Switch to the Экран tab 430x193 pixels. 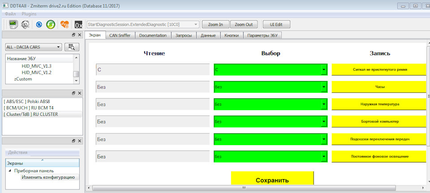(x=95, y=35)
